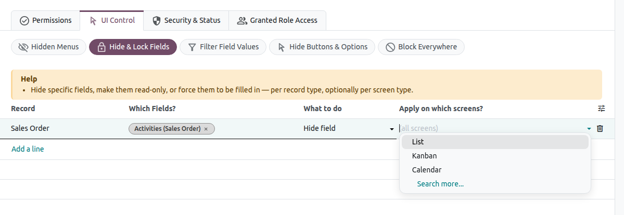Delete the Sales Order line

click(600, 128)
